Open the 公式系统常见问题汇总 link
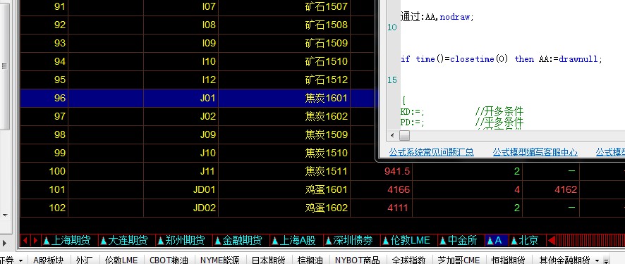 pos(431,151)
